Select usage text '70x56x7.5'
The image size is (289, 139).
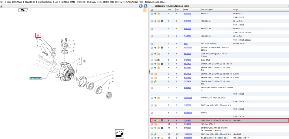[x=237, y=121]
